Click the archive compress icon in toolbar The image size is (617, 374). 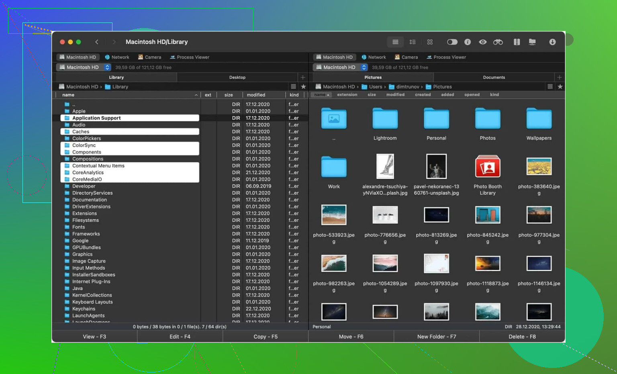point(517,42)
